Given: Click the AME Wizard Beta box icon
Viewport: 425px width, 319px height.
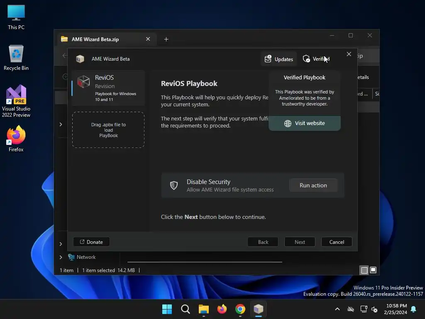Looking at the screenshot, I should point(80,59).
